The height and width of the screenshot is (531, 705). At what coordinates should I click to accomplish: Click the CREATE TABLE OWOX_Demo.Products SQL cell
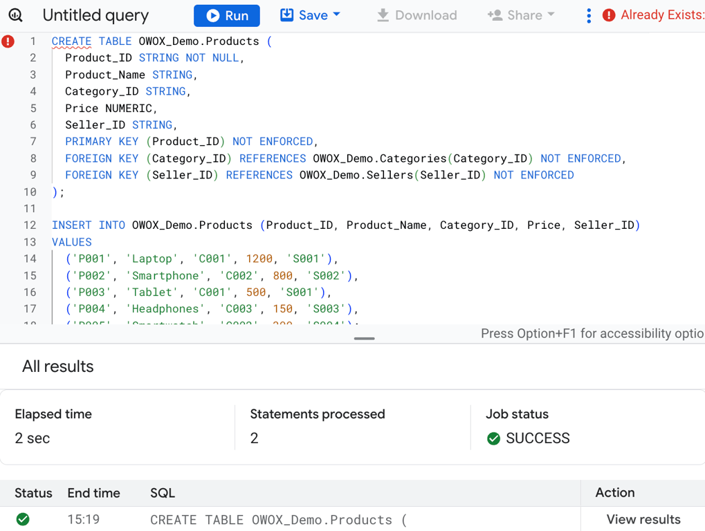click(x=278, y=520)
